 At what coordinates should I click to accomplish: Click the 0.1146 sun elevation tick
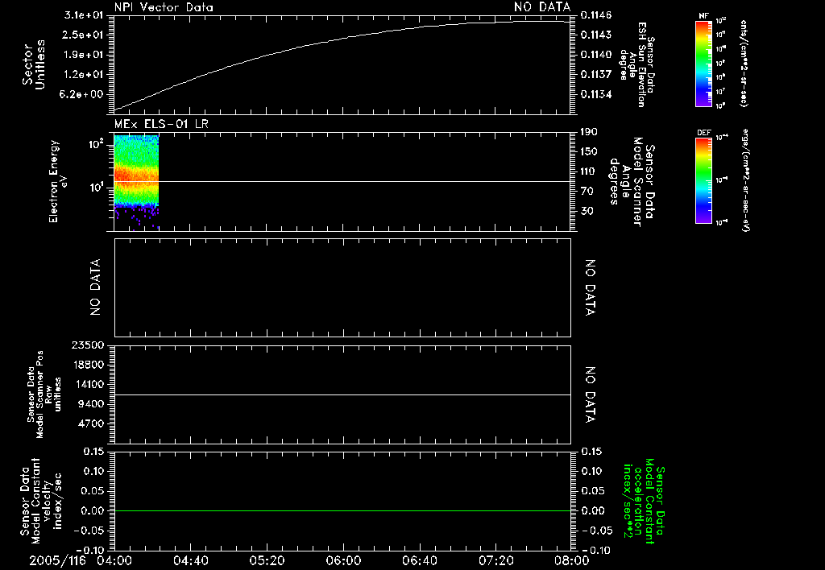click(x=596, y=15)
